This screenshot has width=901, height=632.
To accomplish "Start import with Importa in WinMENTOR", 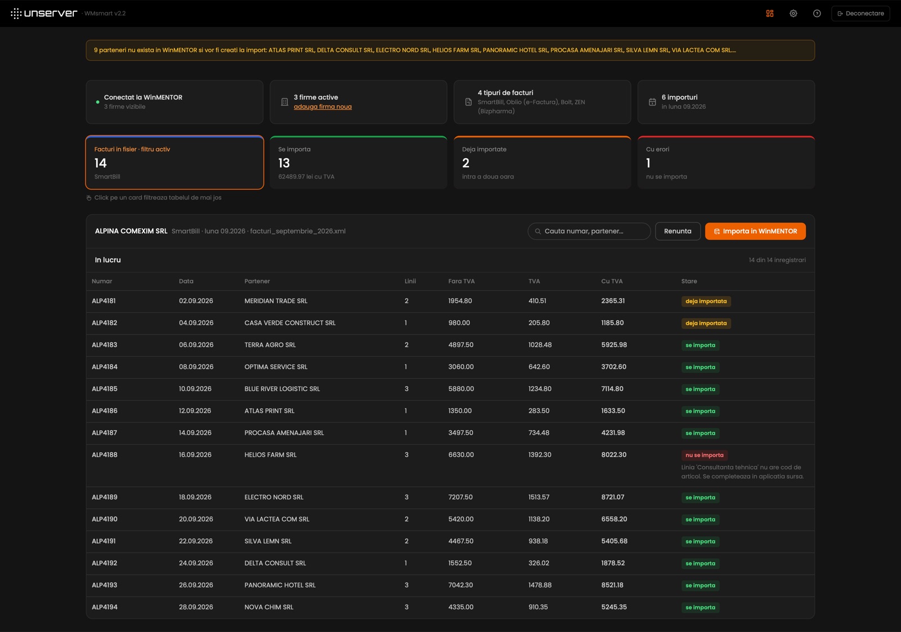I will click(755, 232).
